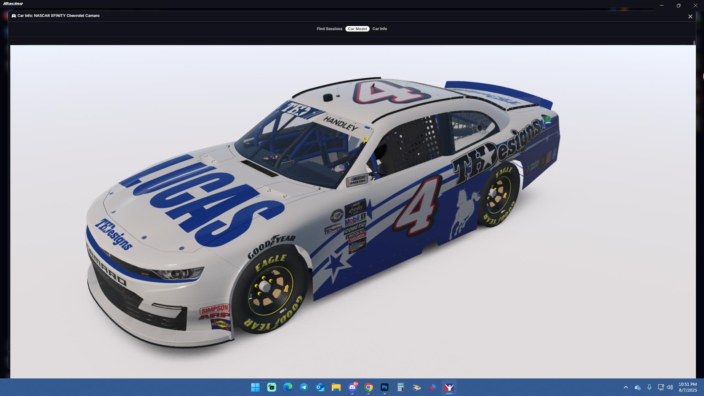The height and width of the screenshot is (396, 704).
Task: Open network settings from tray icon
Action: pyautogui.click(x=661, y=387)
